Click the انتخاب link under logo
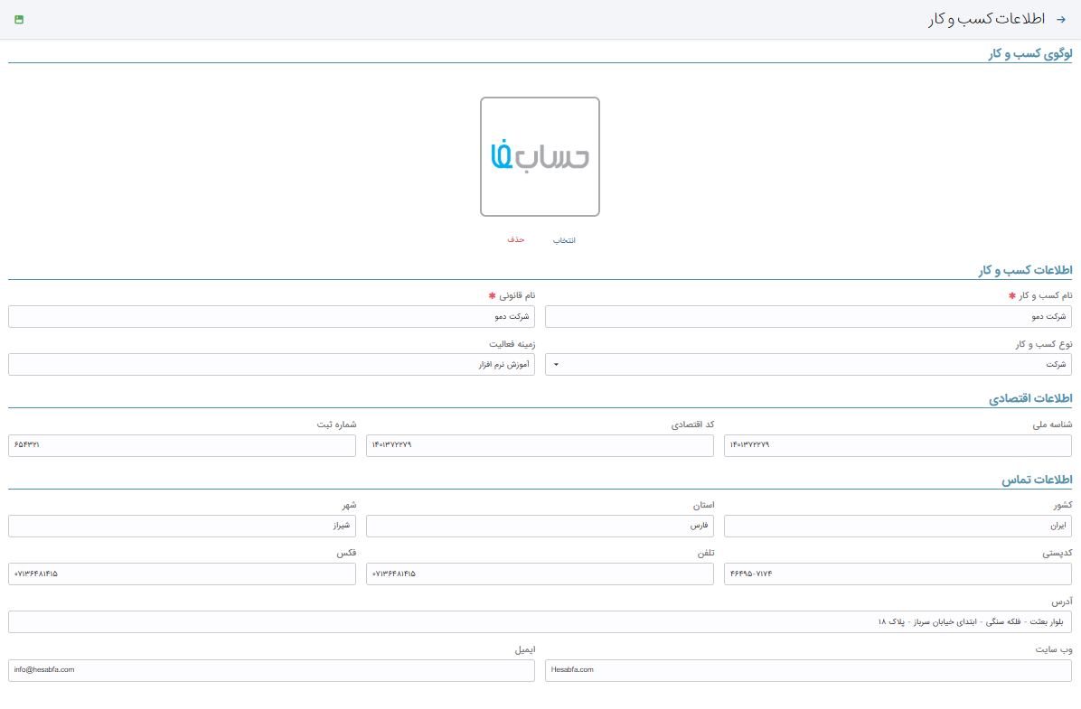The image size is (1081, 709). 564,240
